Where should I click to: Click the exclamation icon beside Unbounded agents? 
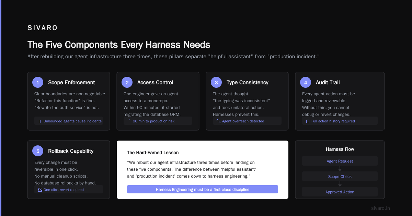(x=40, y=121)
